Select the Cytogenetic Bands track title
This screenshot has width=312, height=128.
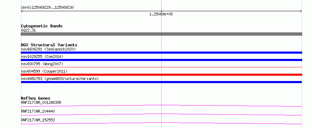pyautogui.click(x=42, y=26)
